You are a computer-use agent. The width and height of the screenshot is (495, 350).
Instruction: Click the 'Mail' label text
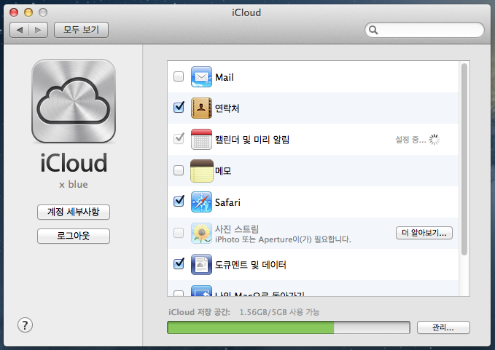(x=224, y=77)
